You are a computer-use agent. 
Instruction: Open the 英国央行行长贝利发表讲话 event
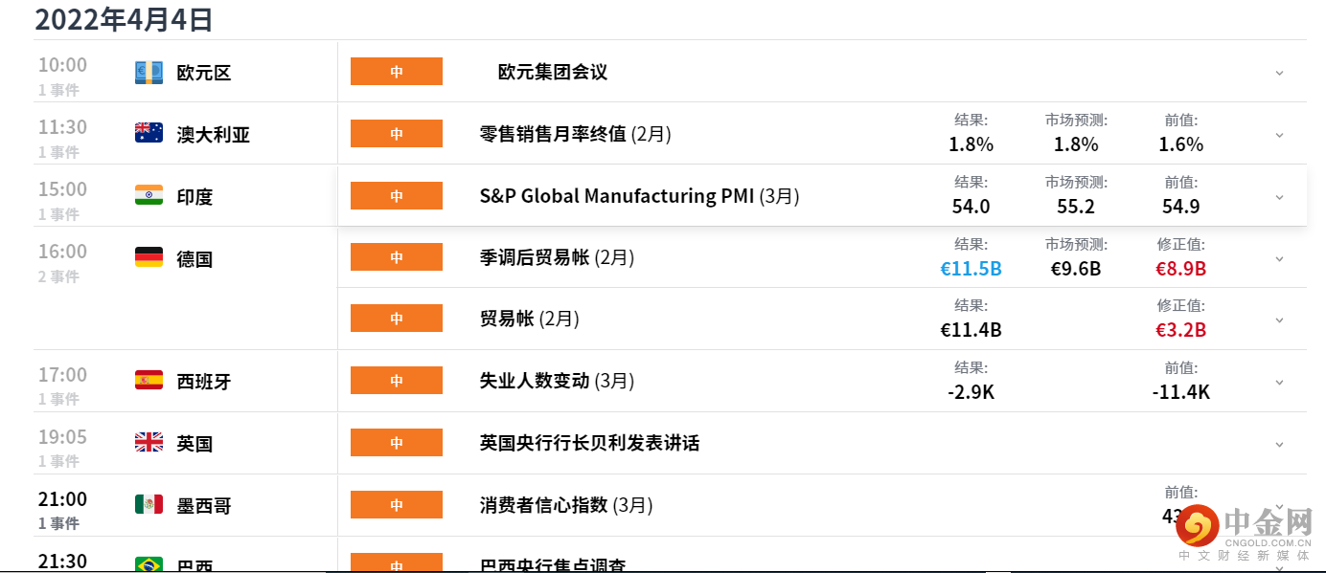(x=589, y=443)
